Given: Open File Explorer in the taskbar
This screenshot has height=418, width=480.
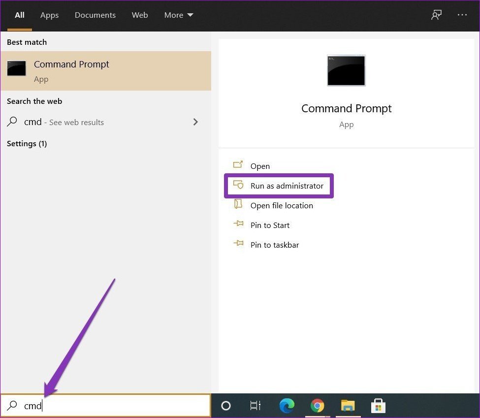Looking at the screenshot, I should pos(348,406).
